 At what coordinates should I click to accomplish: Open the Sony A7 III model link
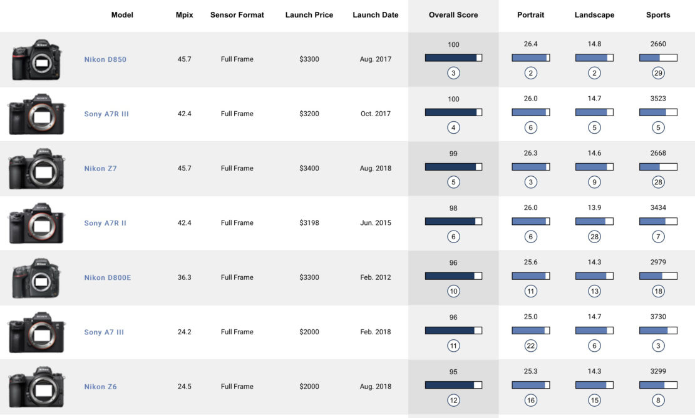pos(104,332)
